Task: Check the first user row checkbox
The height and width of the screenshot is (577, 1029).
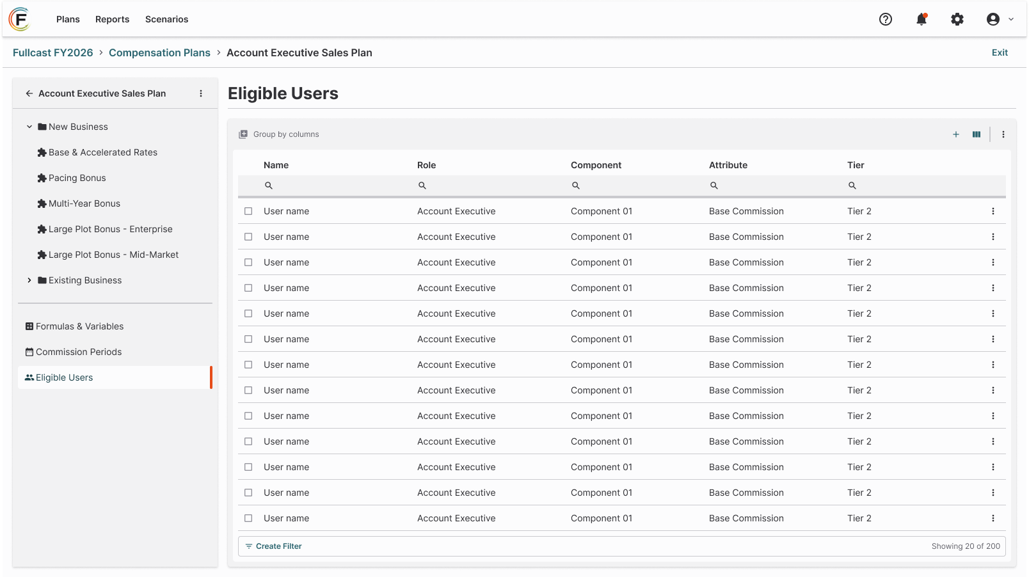Action: 248,211
